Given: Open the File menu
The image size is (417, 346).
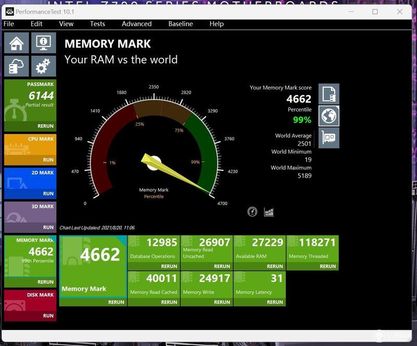Looking at the screenshot, I should [9, 24].
